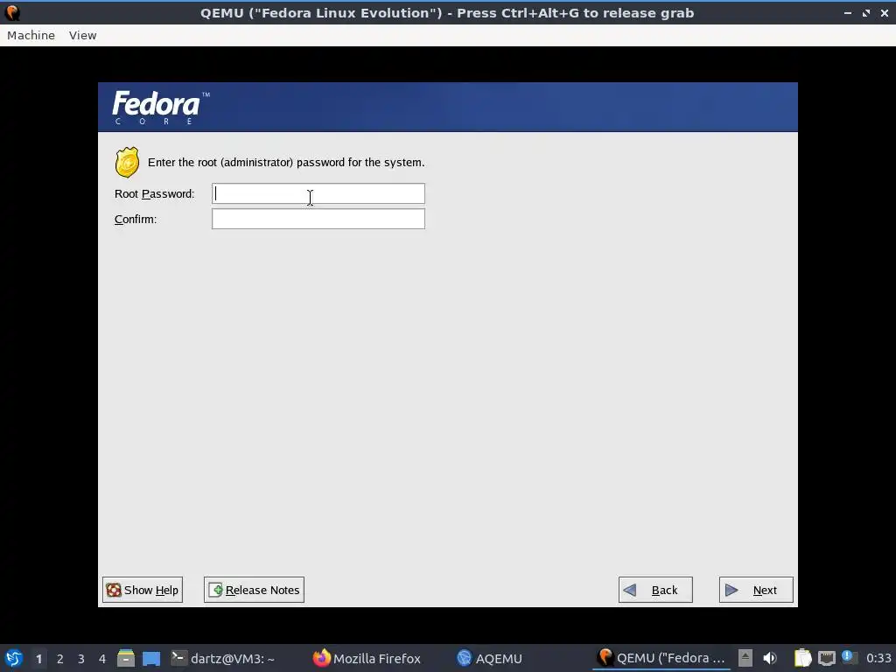This screenshot has width=896, height=672.
Task: Click the notification info tray icon
Action: point(849,657)
